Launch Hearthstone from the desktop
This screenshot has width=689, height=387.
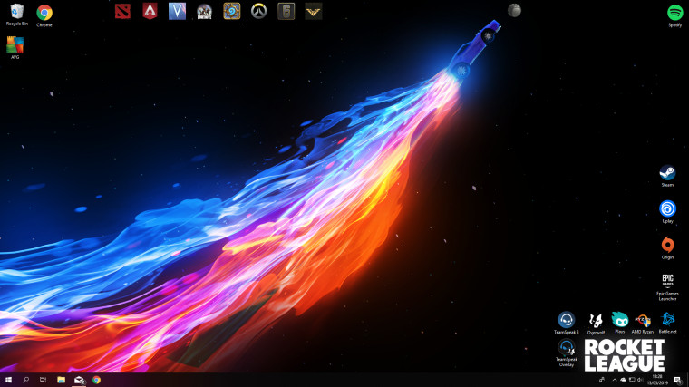231,12
